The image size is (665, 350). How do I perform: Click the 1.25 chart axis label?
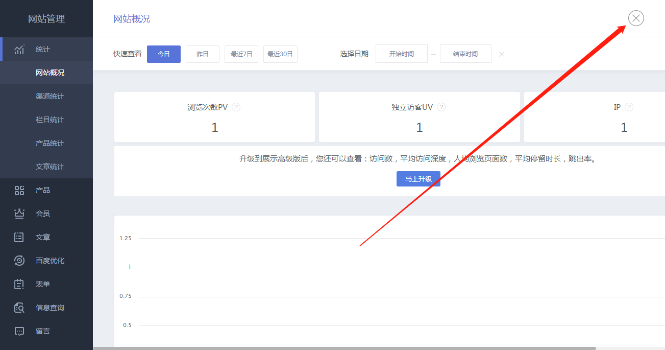(x=126, y=238)
